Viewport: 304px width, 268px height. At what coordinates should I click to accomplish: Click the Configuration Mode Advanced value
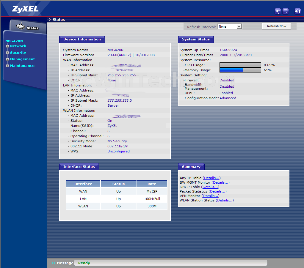(228, 98)
